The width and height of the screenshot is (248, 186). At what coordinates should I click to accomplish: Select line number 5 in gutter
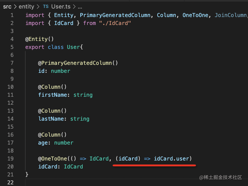click(x=12, y=47)
